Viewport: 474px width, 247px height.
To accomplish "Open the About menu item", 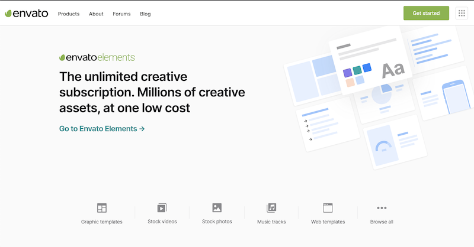I will (96, 14).
